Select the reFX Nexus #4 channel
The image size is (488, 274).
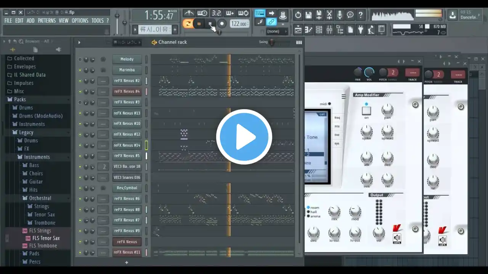click(127, 91)
